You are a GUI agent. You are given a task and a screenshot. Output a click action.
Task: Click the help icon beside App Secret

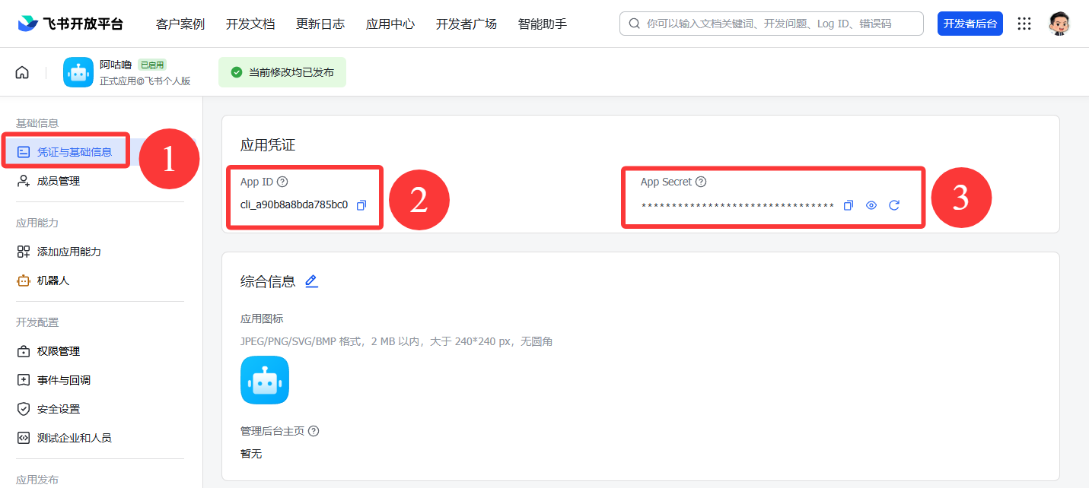tap(701, 182)
